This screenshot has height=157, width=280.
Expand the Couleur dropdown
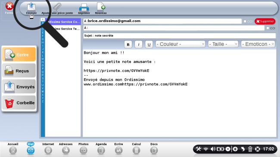click(180, 44)
